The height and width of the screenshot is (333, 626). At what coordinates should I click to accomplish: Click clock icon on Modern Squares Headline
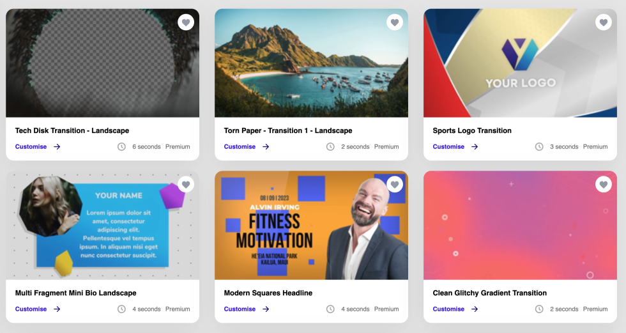coord(331,309)
